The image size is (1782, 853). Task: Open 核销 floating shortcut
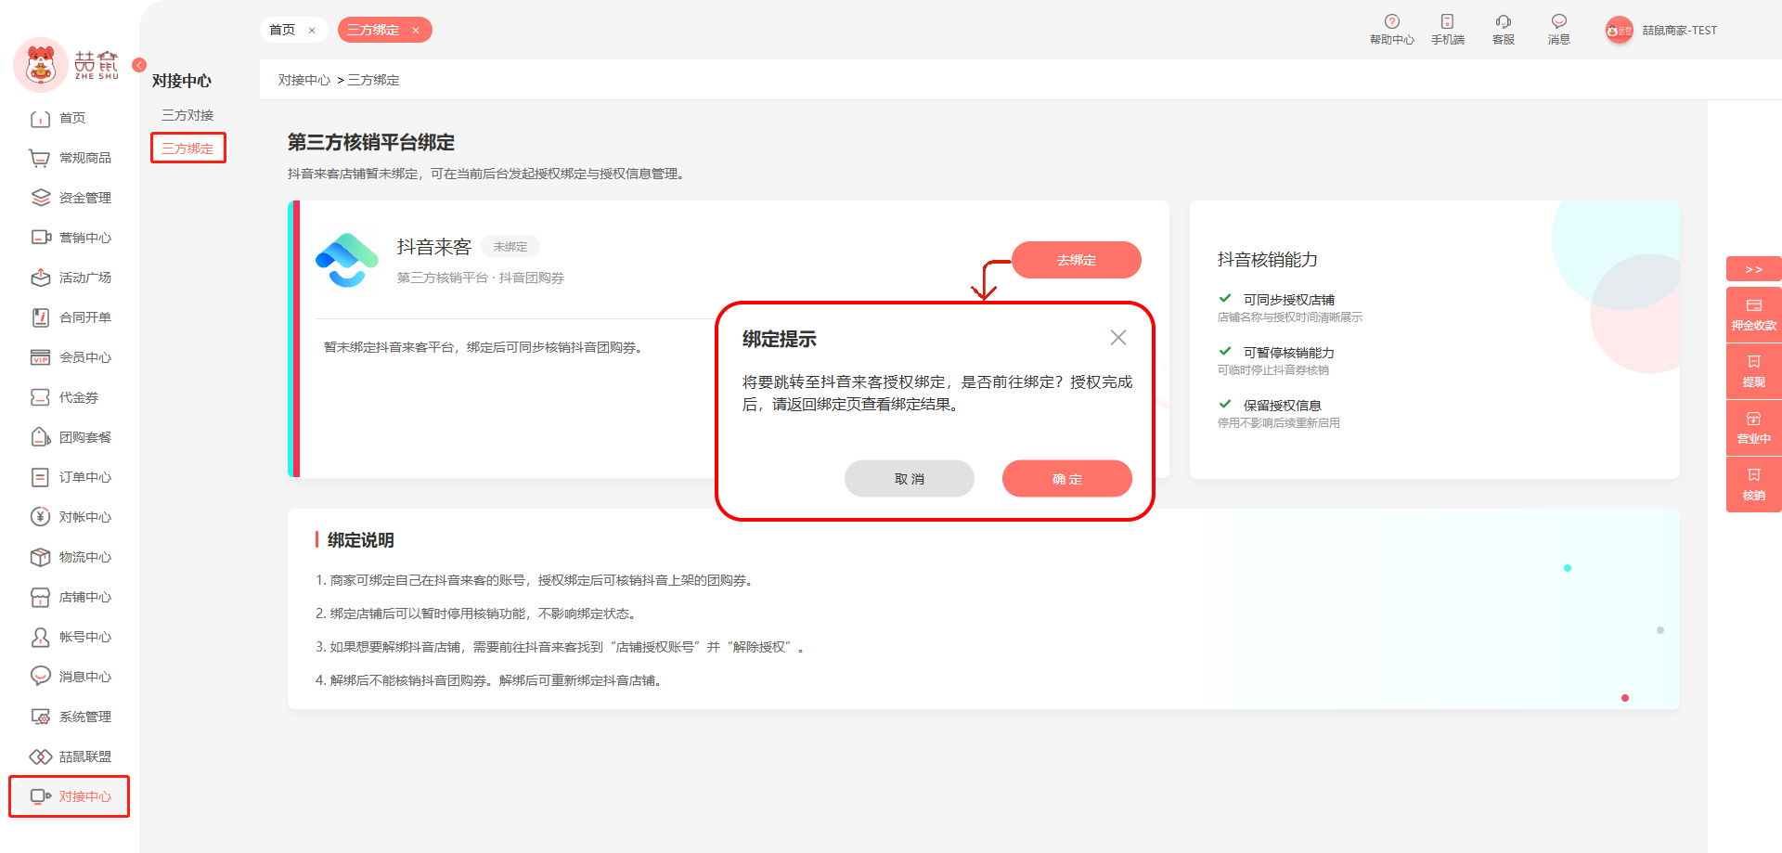[1753, 485]
